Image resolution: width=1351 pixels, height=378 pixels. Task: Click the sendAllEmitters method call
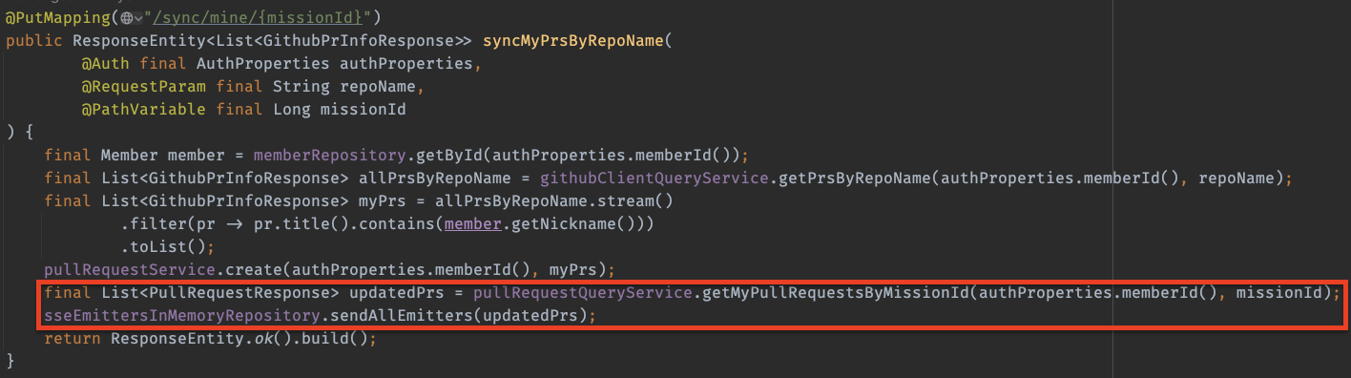[x=402, y=315]
